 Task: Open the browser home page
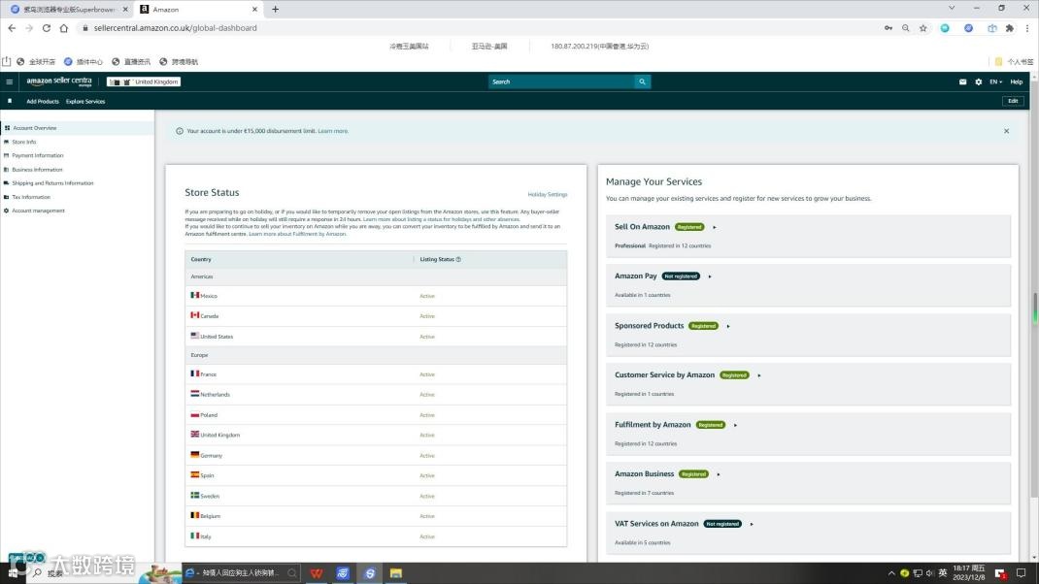pos(64,28)
